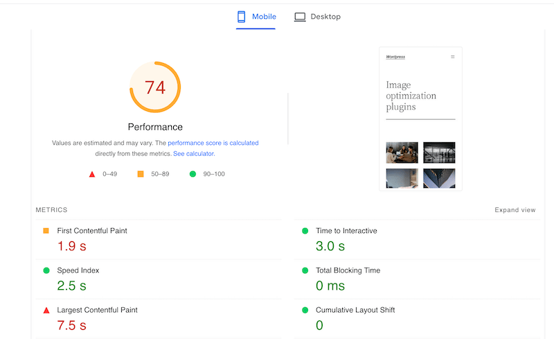The width and height of the screenshot is (554, 339).
Task: Click the Performance heading below the gauge
Action: point(155,127)
